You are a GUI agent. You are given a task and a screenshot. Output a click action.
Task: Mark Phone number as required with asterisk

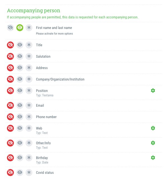pos(29,117)
